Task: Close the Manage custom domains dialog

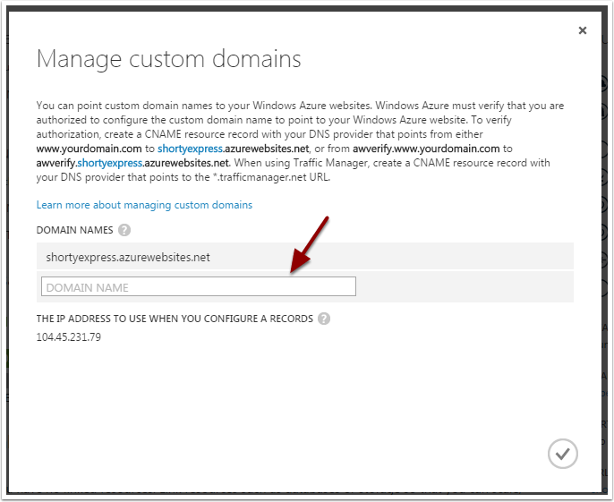Action: 583,30
